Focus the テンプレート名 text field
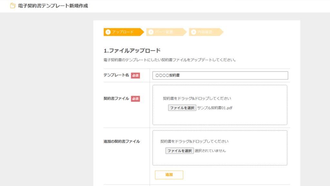The image size is (330, 186). click(220, 75)
